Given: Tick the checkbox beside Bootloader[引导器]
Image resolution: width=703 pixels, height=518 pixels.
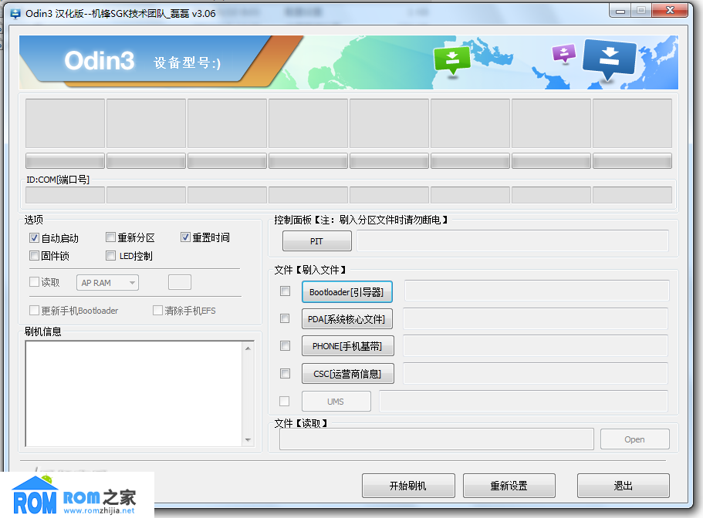Looking at the screenshot, I should [x=286, y=291].
